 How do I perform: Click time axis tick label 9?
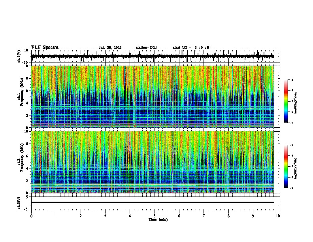pyautogui.click(x=253, y=216)
